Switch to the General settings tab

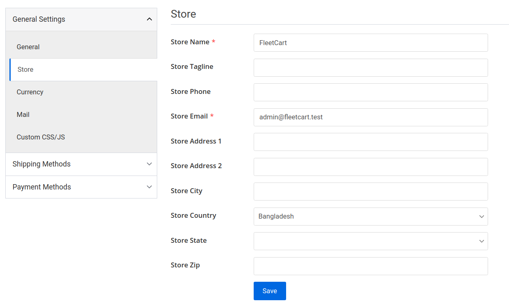pos(28,47)
